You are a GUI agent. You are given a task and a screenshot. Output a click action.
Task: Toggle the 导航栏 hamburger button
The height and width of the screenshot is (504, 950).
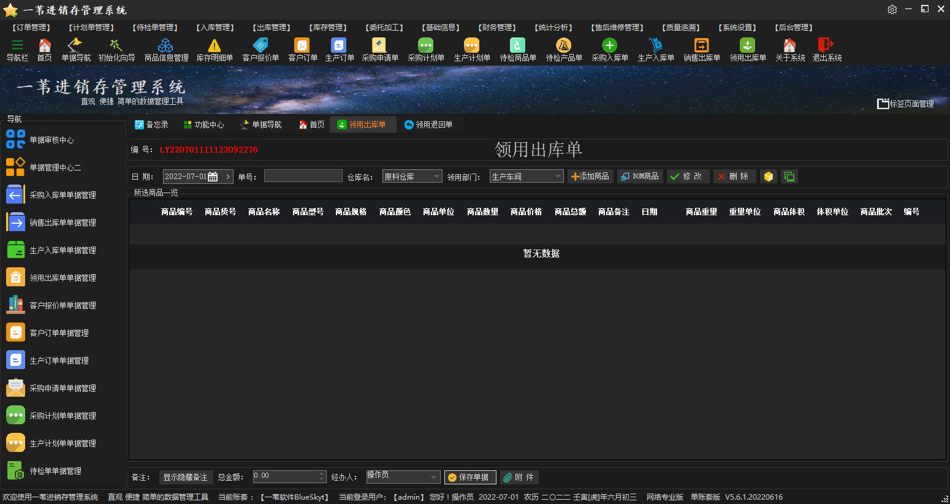click(17, 45)
